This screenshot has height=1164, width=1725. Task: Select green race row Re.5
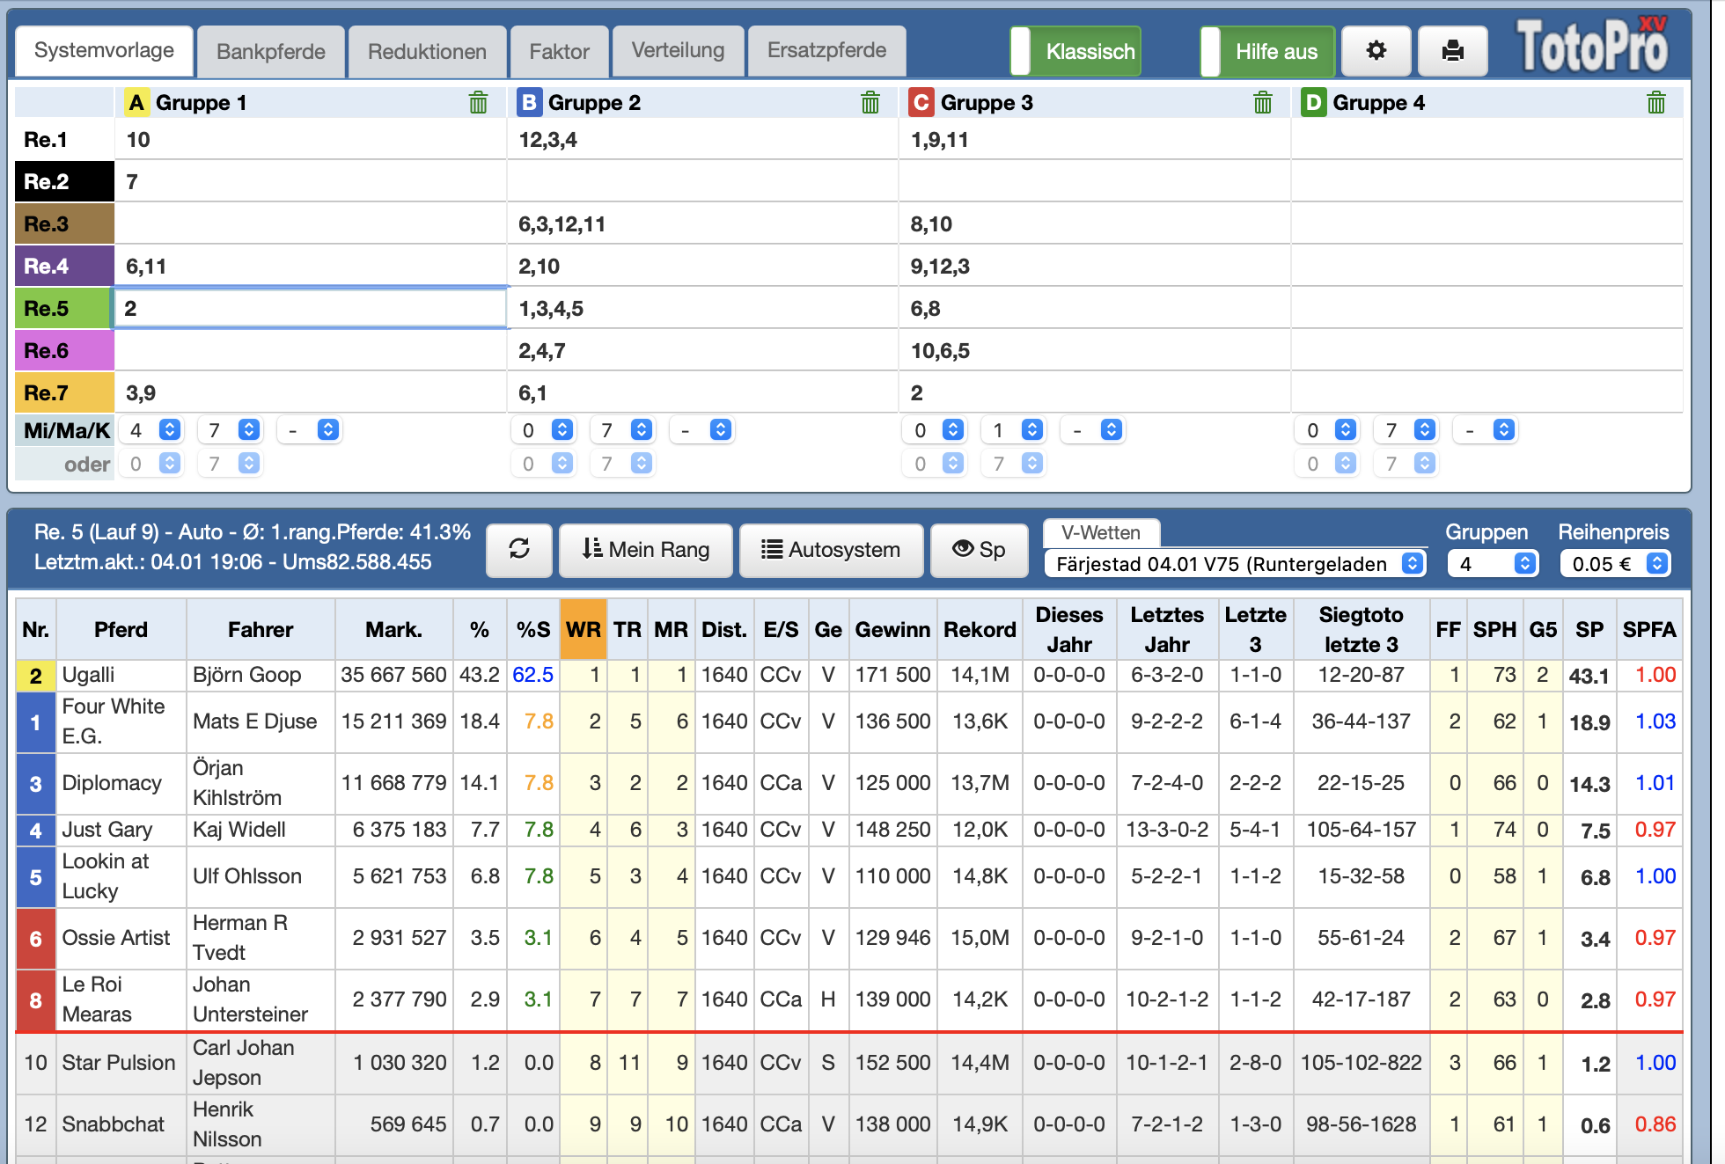point(64,309)
